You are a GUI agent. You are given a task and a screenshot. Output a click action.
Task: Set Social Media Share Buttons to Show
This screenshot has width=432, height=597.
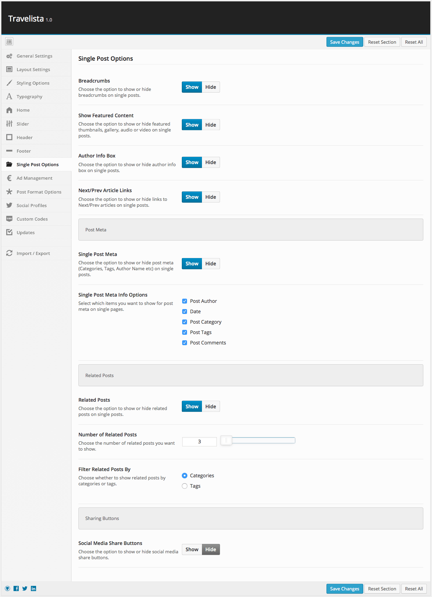pos(192,549)
